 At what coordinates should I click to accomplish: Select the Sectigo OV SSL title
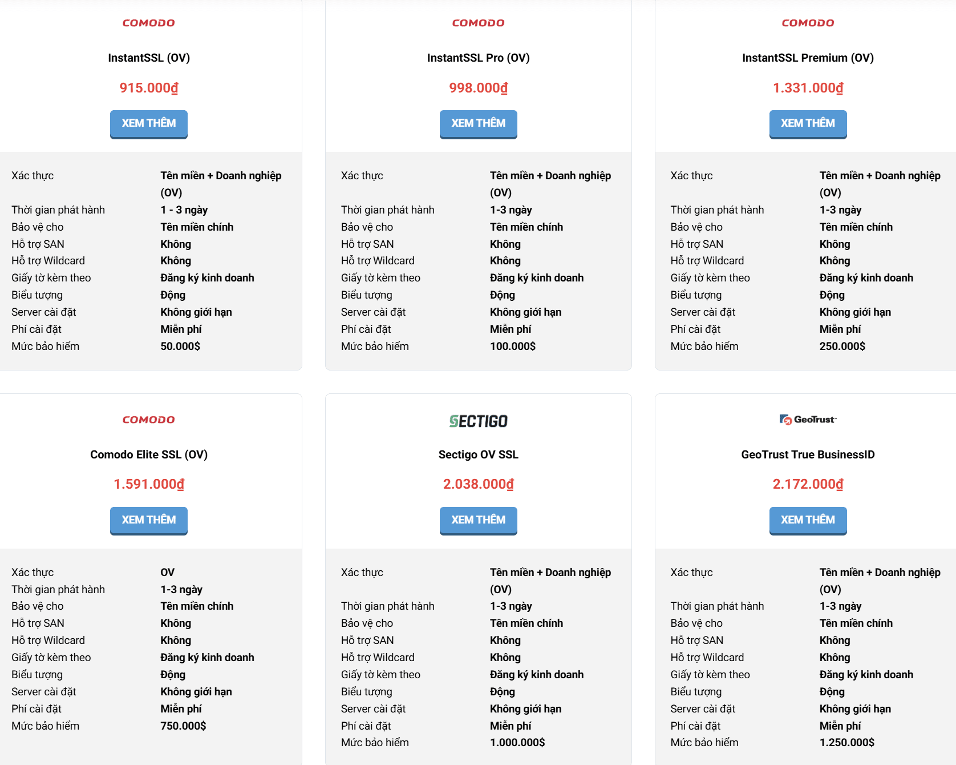(478, 454)
